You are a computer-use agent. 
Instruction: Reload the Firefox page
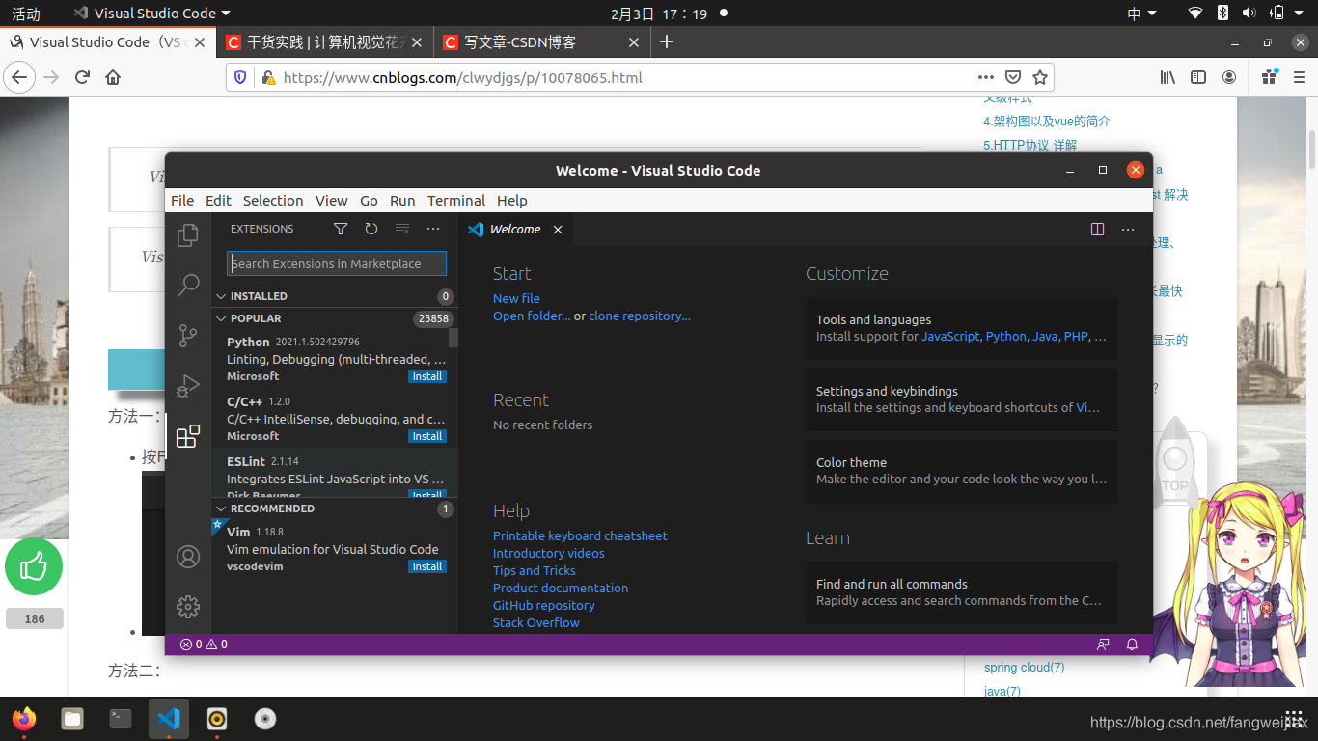[x=82, y=77]
